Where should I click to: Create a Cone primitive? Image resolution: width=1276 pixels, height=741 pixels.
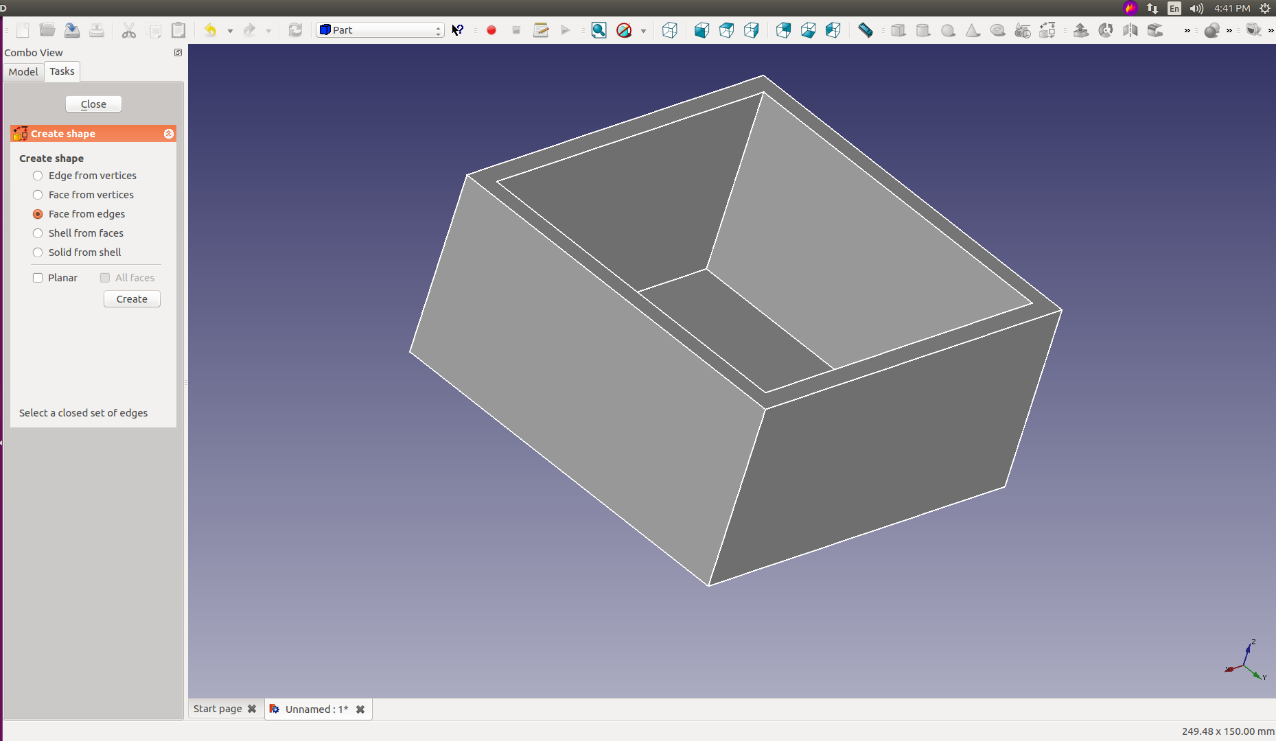coord(973,30)
